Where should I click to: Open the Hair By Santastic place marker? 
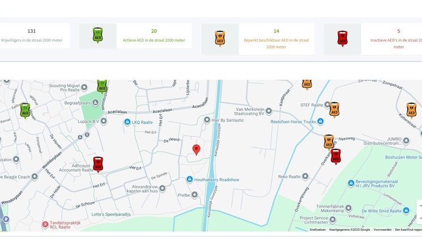coord(207,120)
